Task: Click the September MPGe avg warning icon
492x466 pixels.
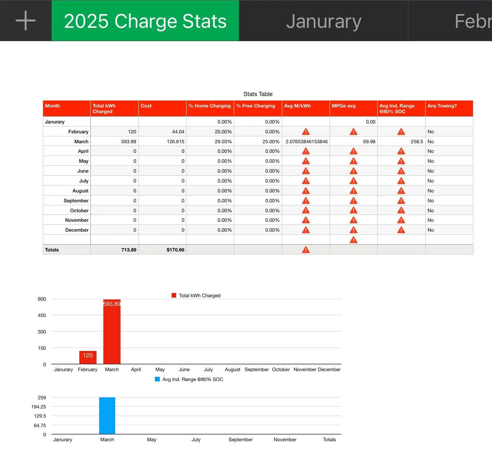Action: (x=354, y=201)
